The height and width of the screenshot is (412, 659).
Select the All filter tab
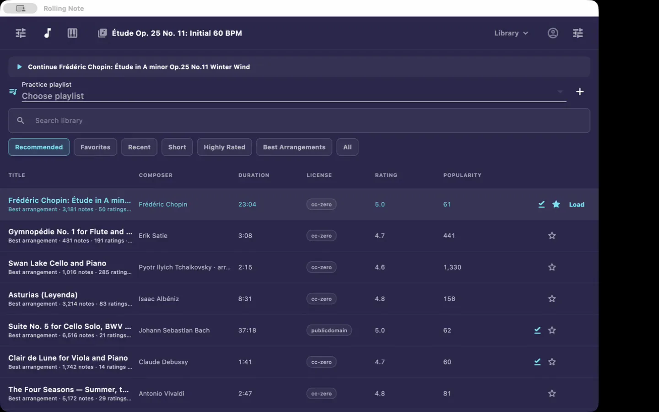coord(347,147)
